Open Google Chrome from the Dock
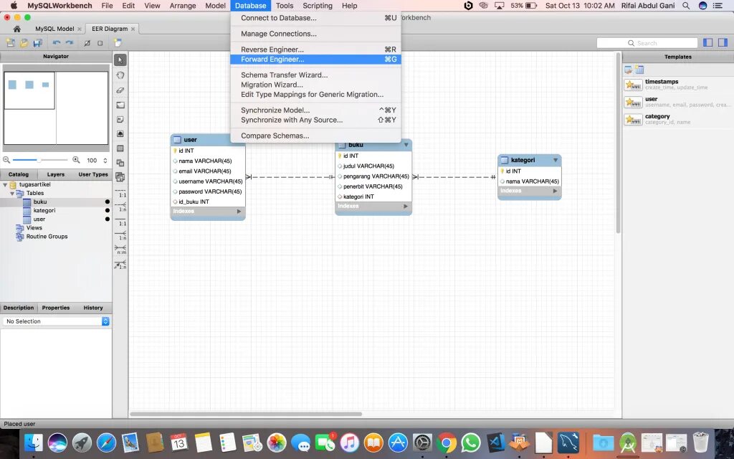The image size is (734, 459). point(447,442)
